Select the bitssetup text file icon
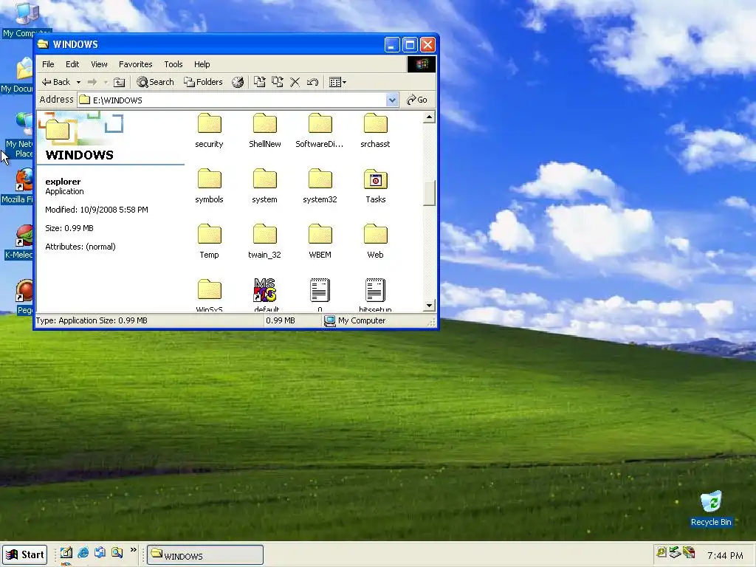 pos(375,289)
